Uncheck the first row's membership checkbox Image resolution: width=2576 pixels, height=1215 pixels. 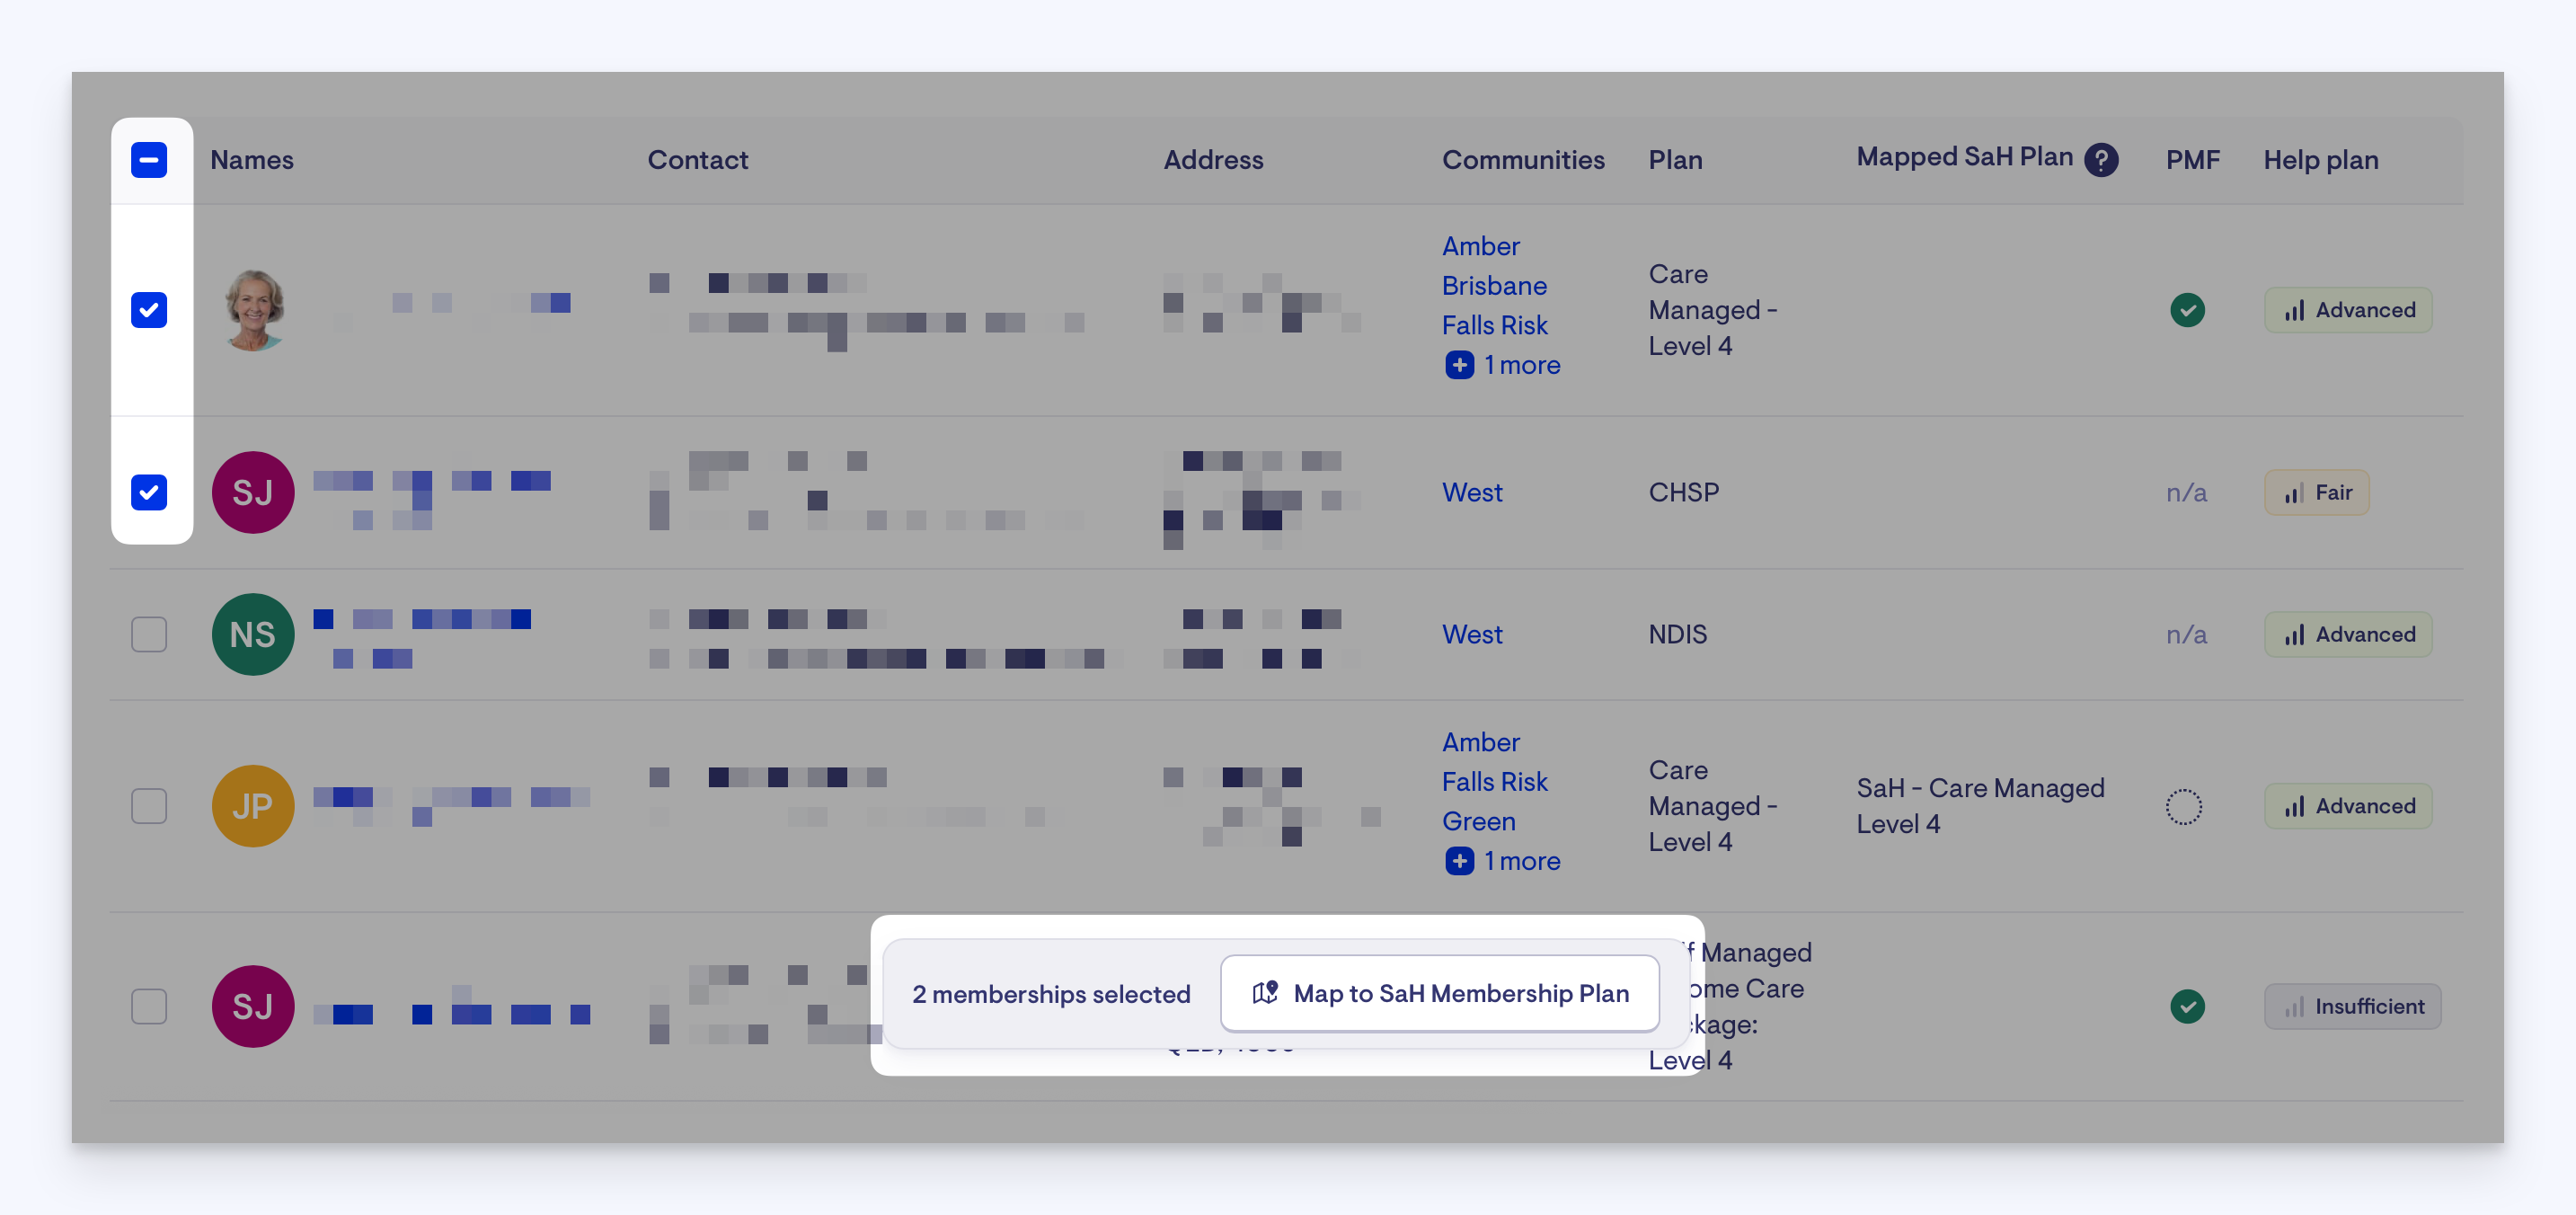(149, 310)
